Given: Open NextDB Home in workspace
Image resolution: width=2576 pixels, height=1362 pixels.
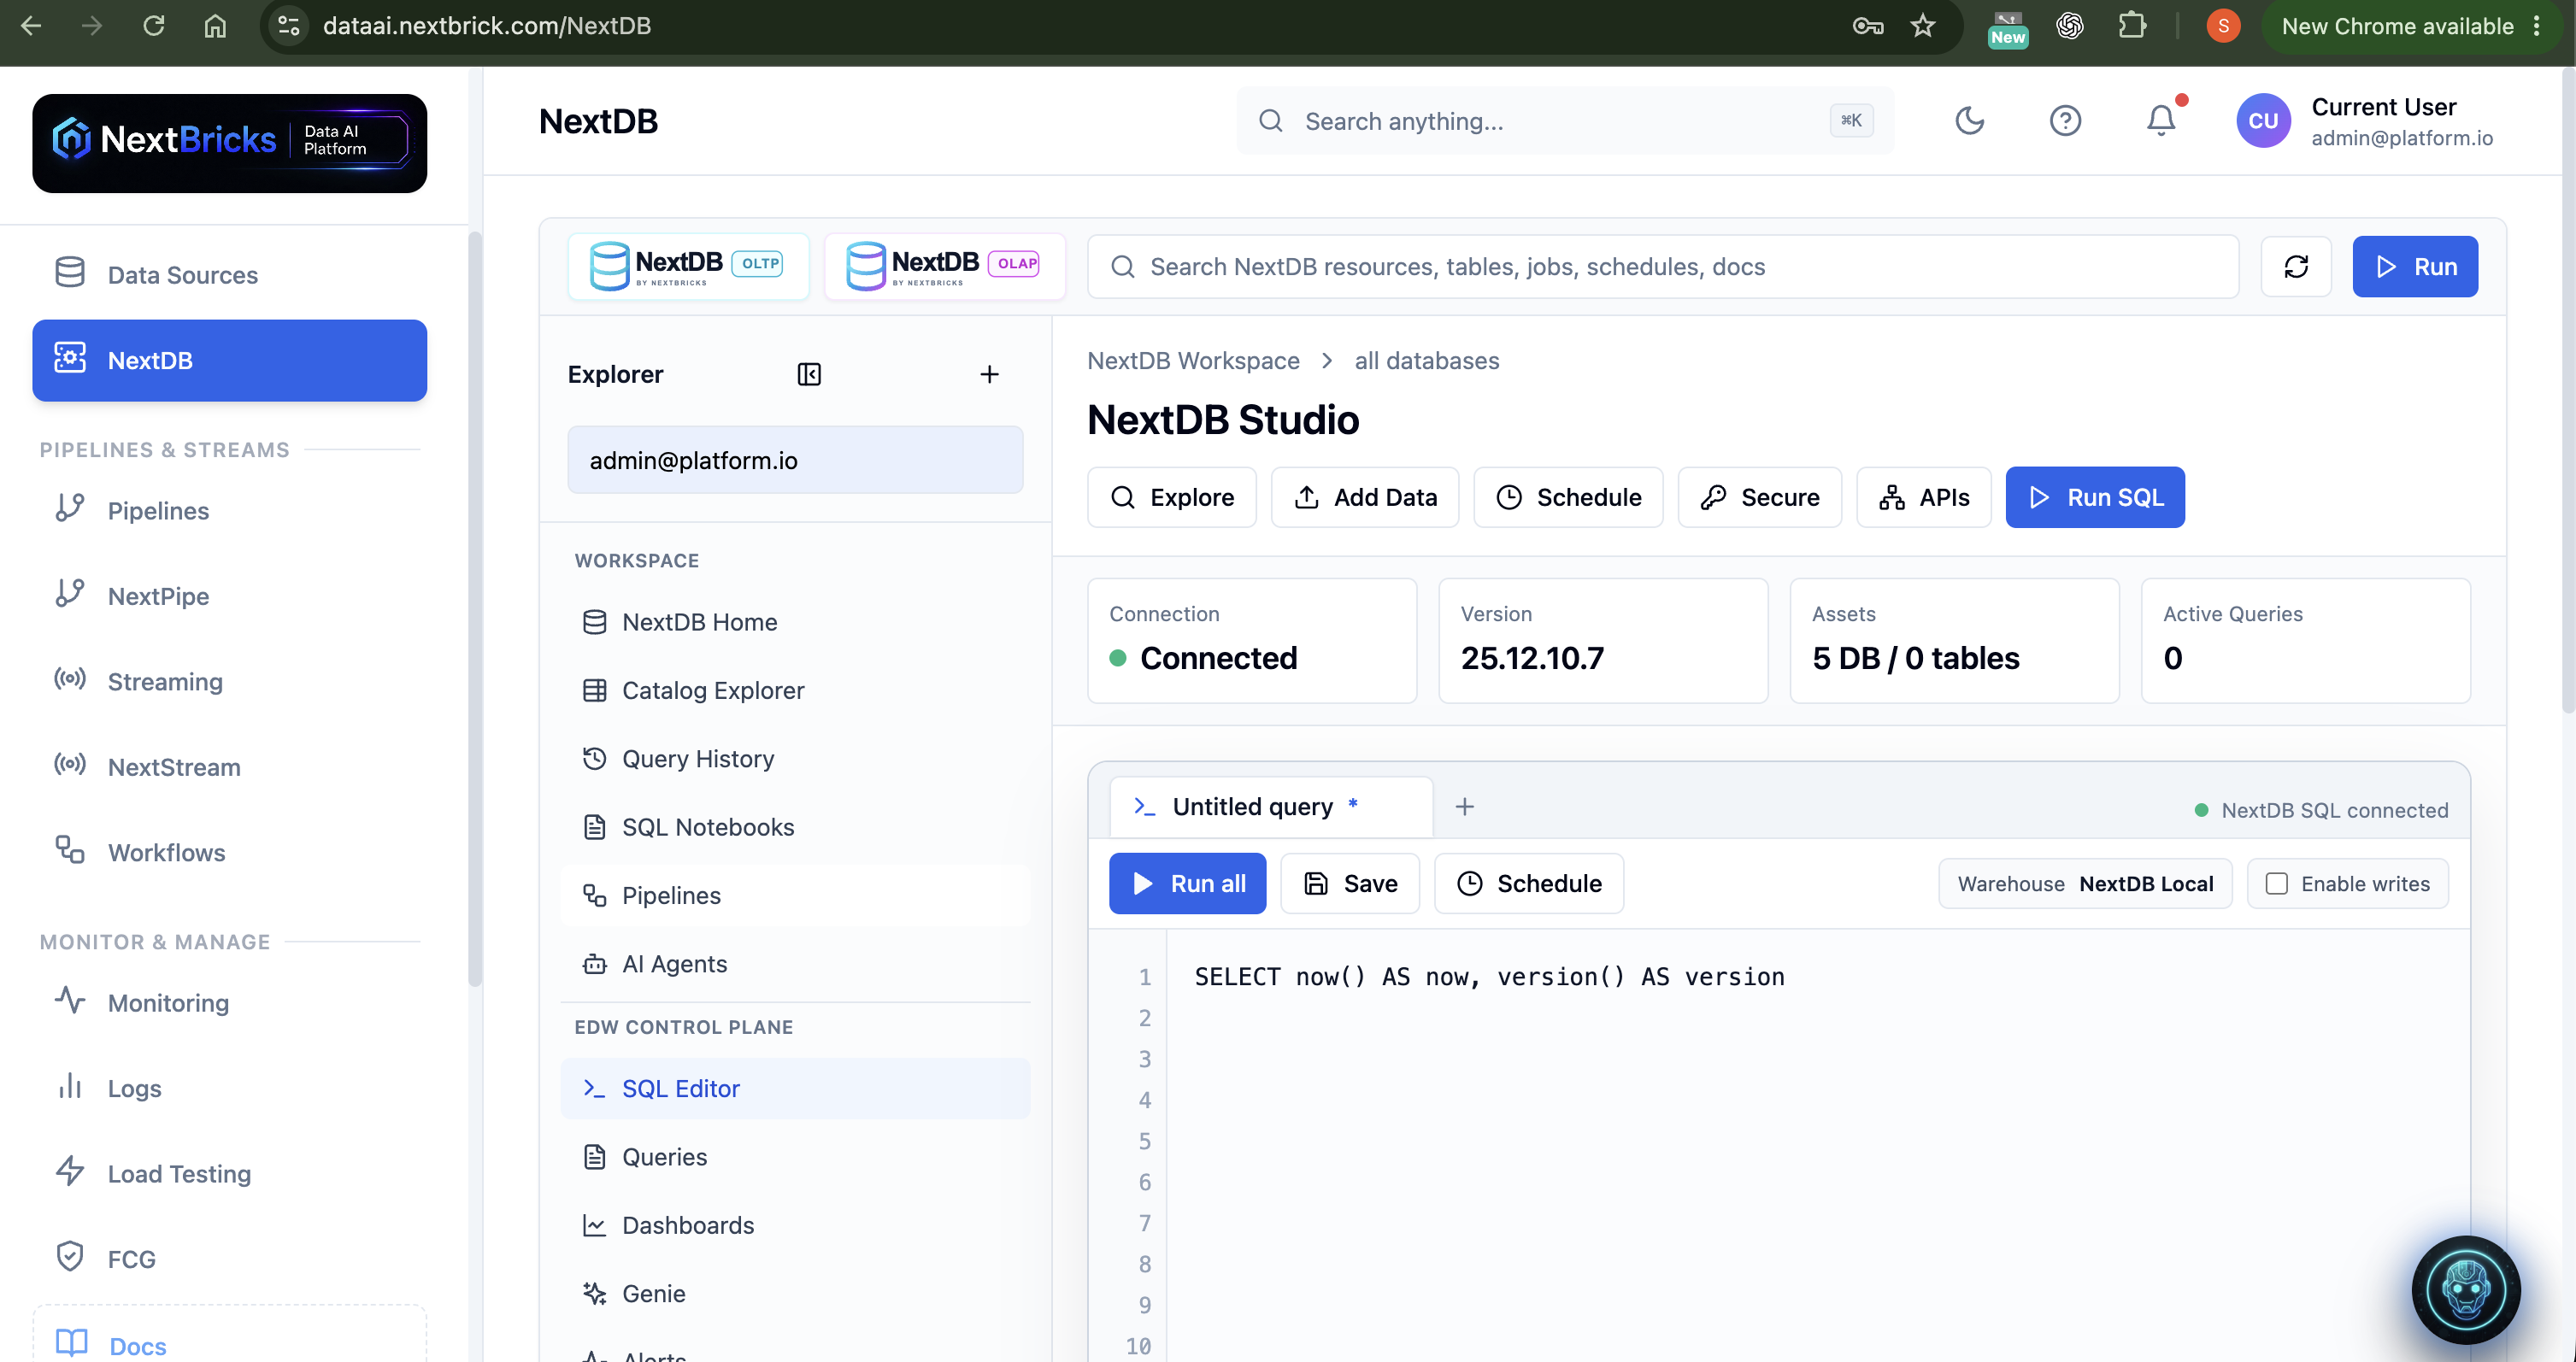Looking at the screenshot, I should (x=795, y=622).
